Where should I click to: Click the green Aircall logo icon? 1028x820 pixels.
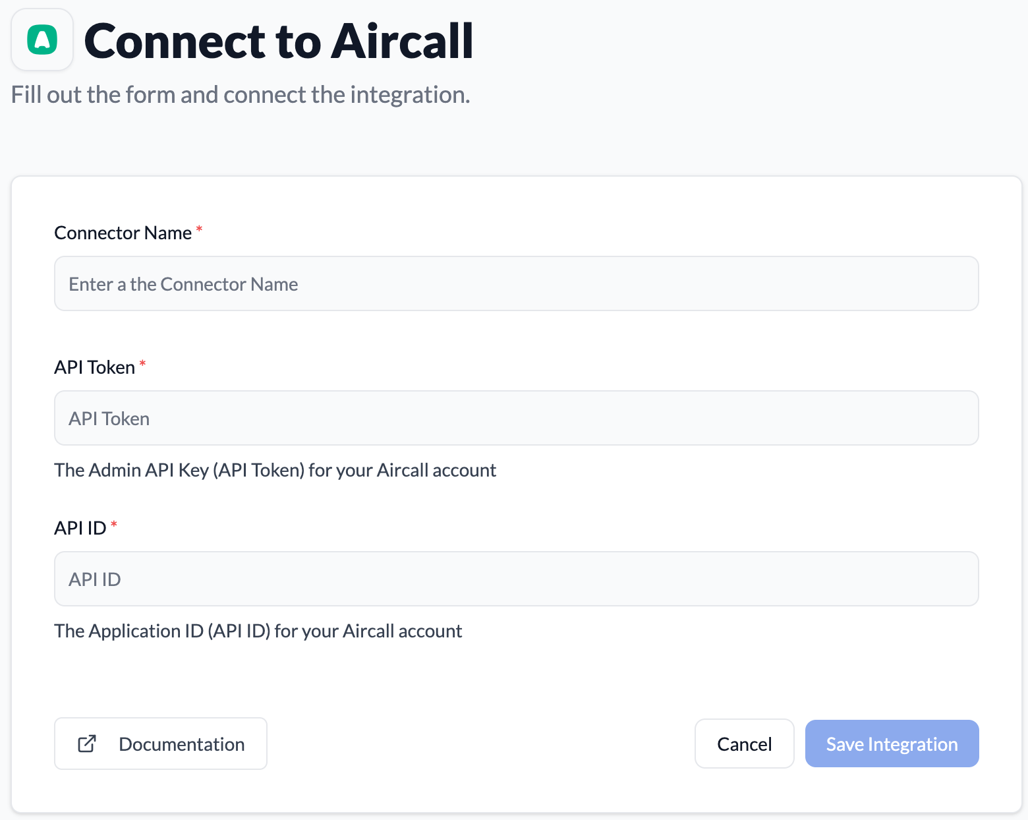click(x=42, y=40)
